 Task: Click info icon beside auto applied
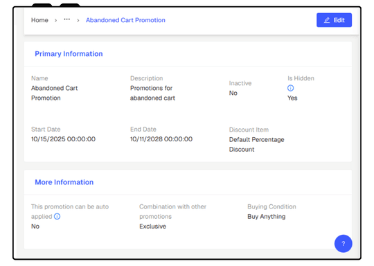pyautogui.click(x=57, y=216)
